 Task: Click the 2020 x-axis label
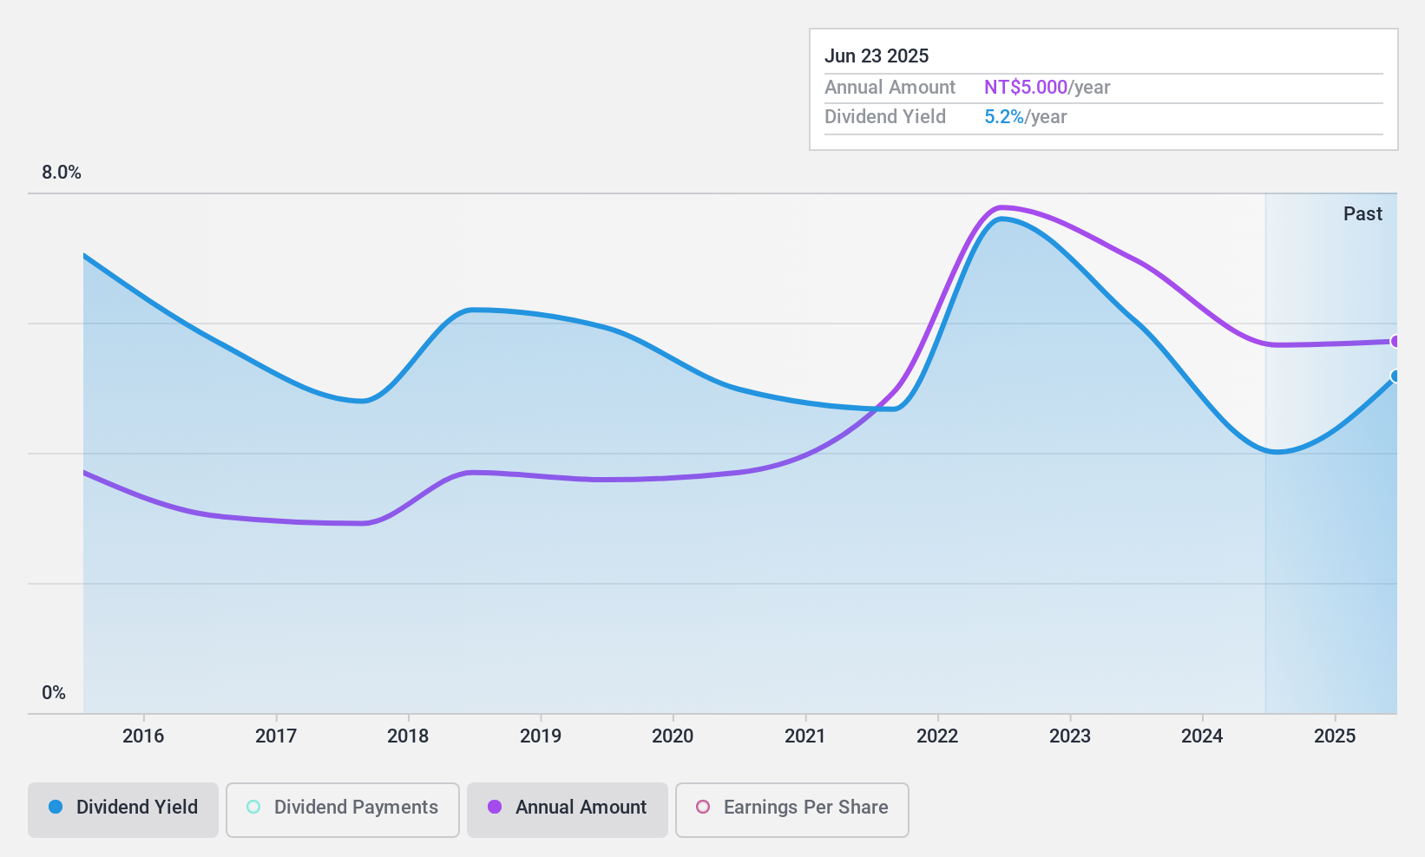coord(673,736)
